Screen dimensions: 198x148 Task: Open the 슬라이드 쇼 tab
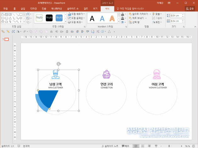[x=73, y=9]
